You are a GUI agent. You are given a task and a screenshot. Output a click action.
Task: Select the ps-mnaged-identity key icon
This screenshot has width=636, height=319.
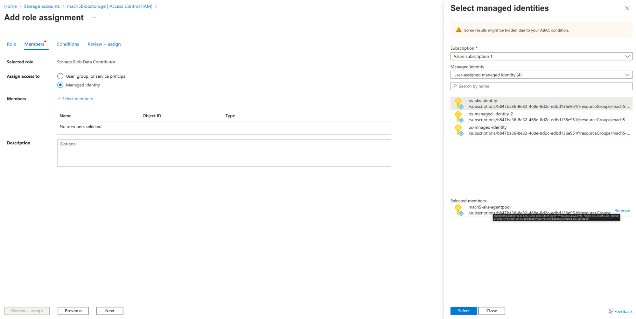[459, 130]
